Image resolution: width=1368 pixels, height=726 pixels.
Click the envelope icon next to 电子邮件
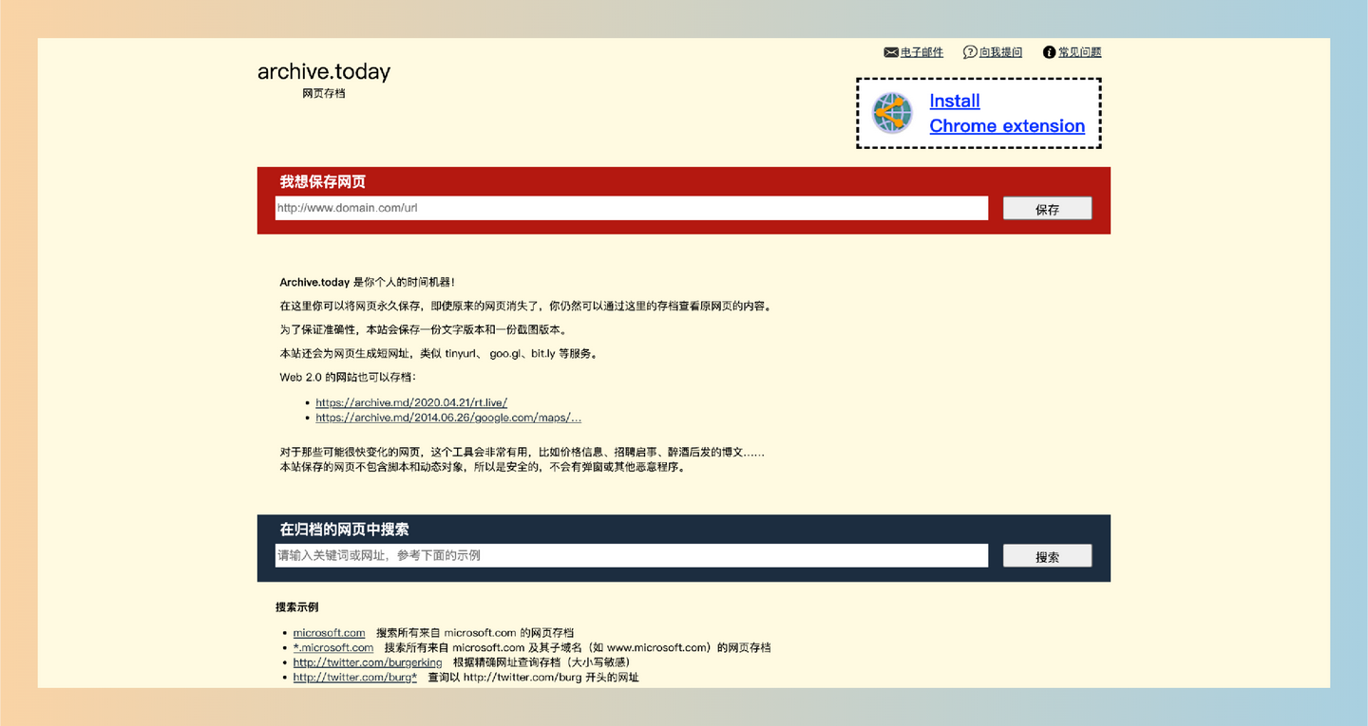[x=890, y=52]
